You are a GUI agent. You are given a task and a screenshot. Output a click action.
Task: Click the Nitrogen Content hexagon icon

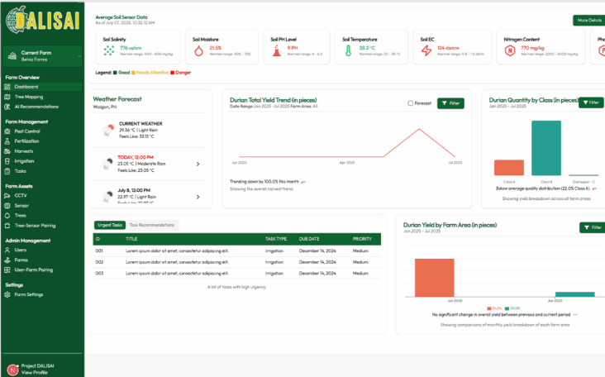[x=510, y=50]
